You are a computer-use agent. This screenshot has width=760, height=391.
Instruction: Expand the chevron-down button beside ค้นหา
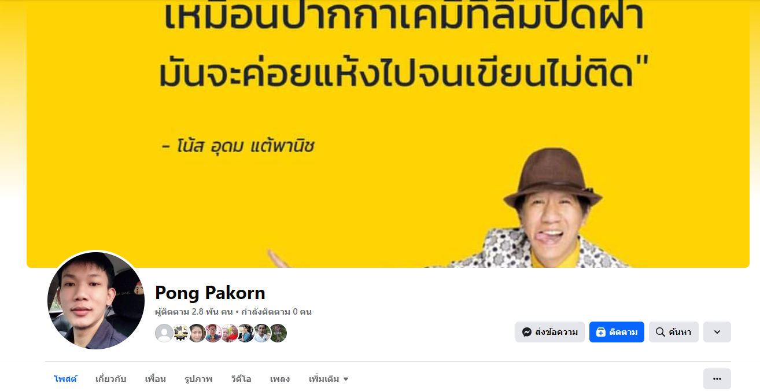click(717, 332)
